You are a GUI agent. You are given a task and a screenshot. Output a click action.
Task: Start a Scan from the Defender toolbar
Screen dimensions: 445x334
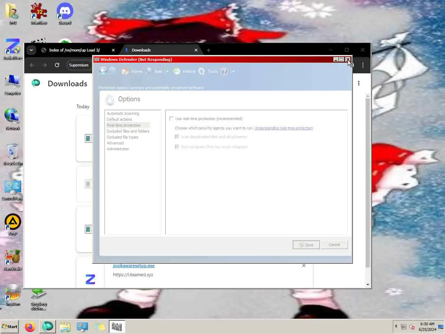[x=154, y=71]
